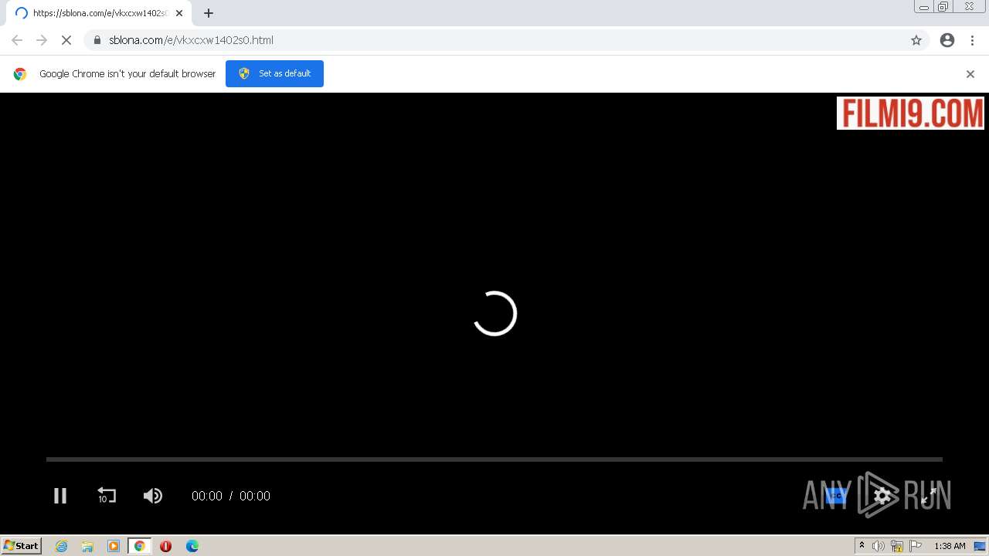
Task: Go forward in browser history
Action: 42,40
